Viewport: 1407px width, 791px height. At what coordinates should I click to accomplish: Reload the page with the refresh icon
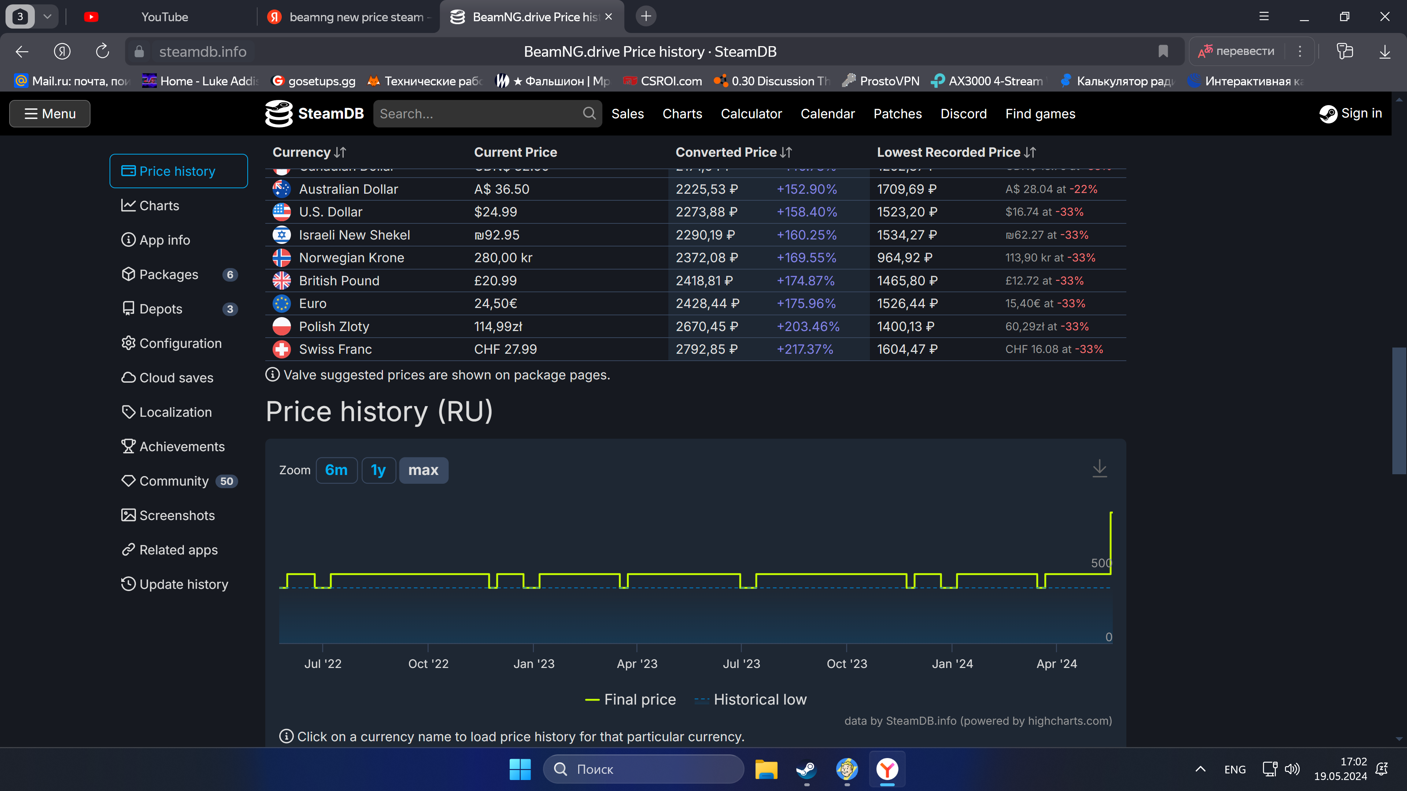pos(102,51)
